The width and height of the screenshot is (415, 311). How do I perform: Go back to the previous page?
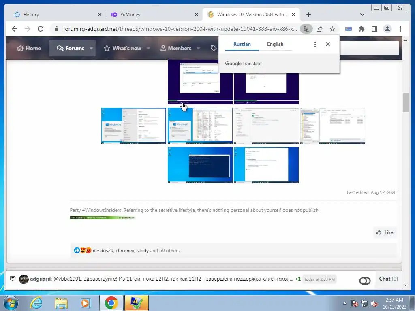click(15, 29)
